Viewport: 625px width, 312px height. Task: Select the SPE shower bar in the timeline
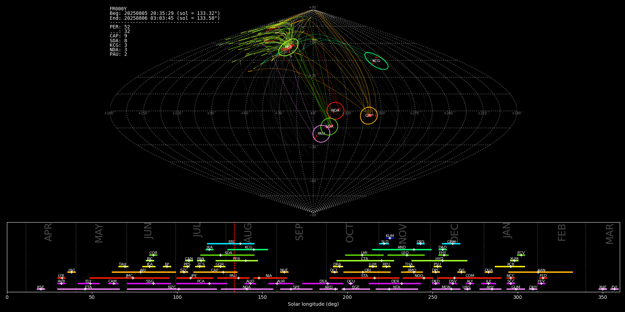(296, 289)
